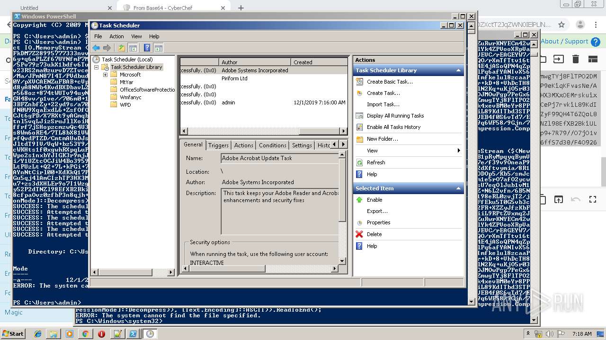
Task: Select the task authored by Piriform Ltd
Action: pos(264,78)
